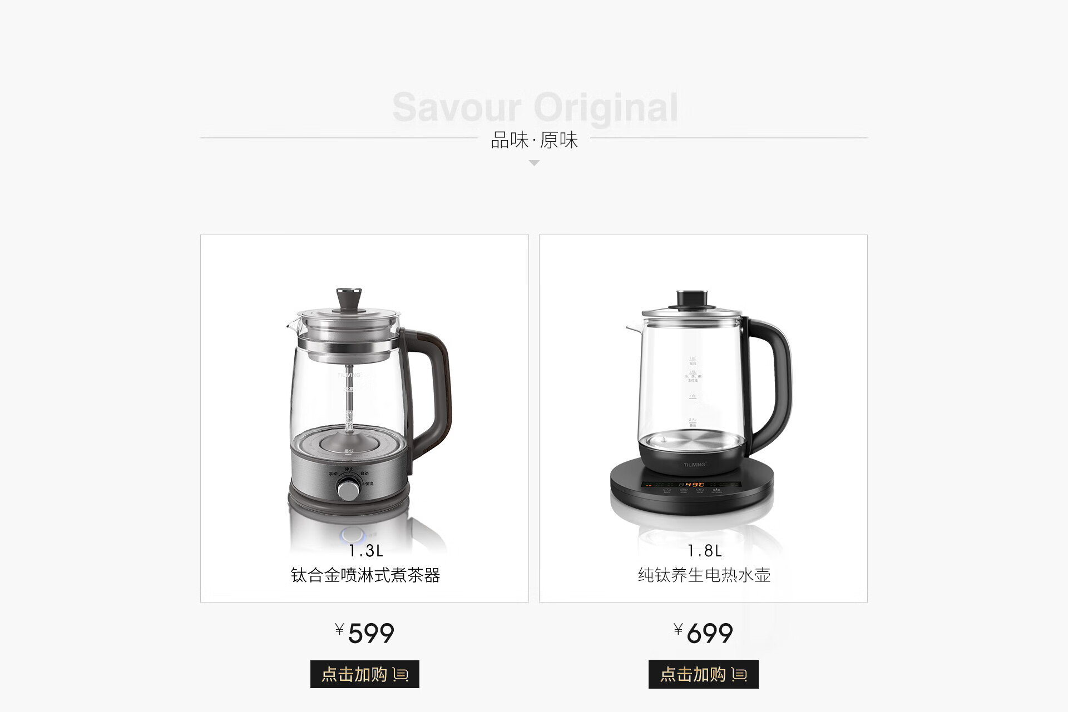Image resolution: width=1068 pixels, height=712 pixels.
Task: Select the ¥599 price label
Action: point(364,633)
